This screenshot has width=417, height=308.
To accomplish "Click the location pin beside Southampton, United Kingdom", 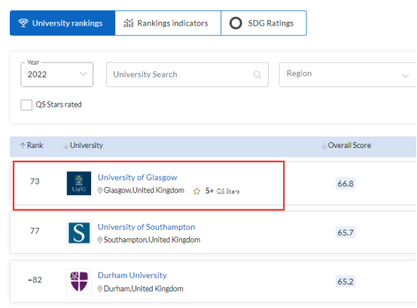I will point(99,240).
